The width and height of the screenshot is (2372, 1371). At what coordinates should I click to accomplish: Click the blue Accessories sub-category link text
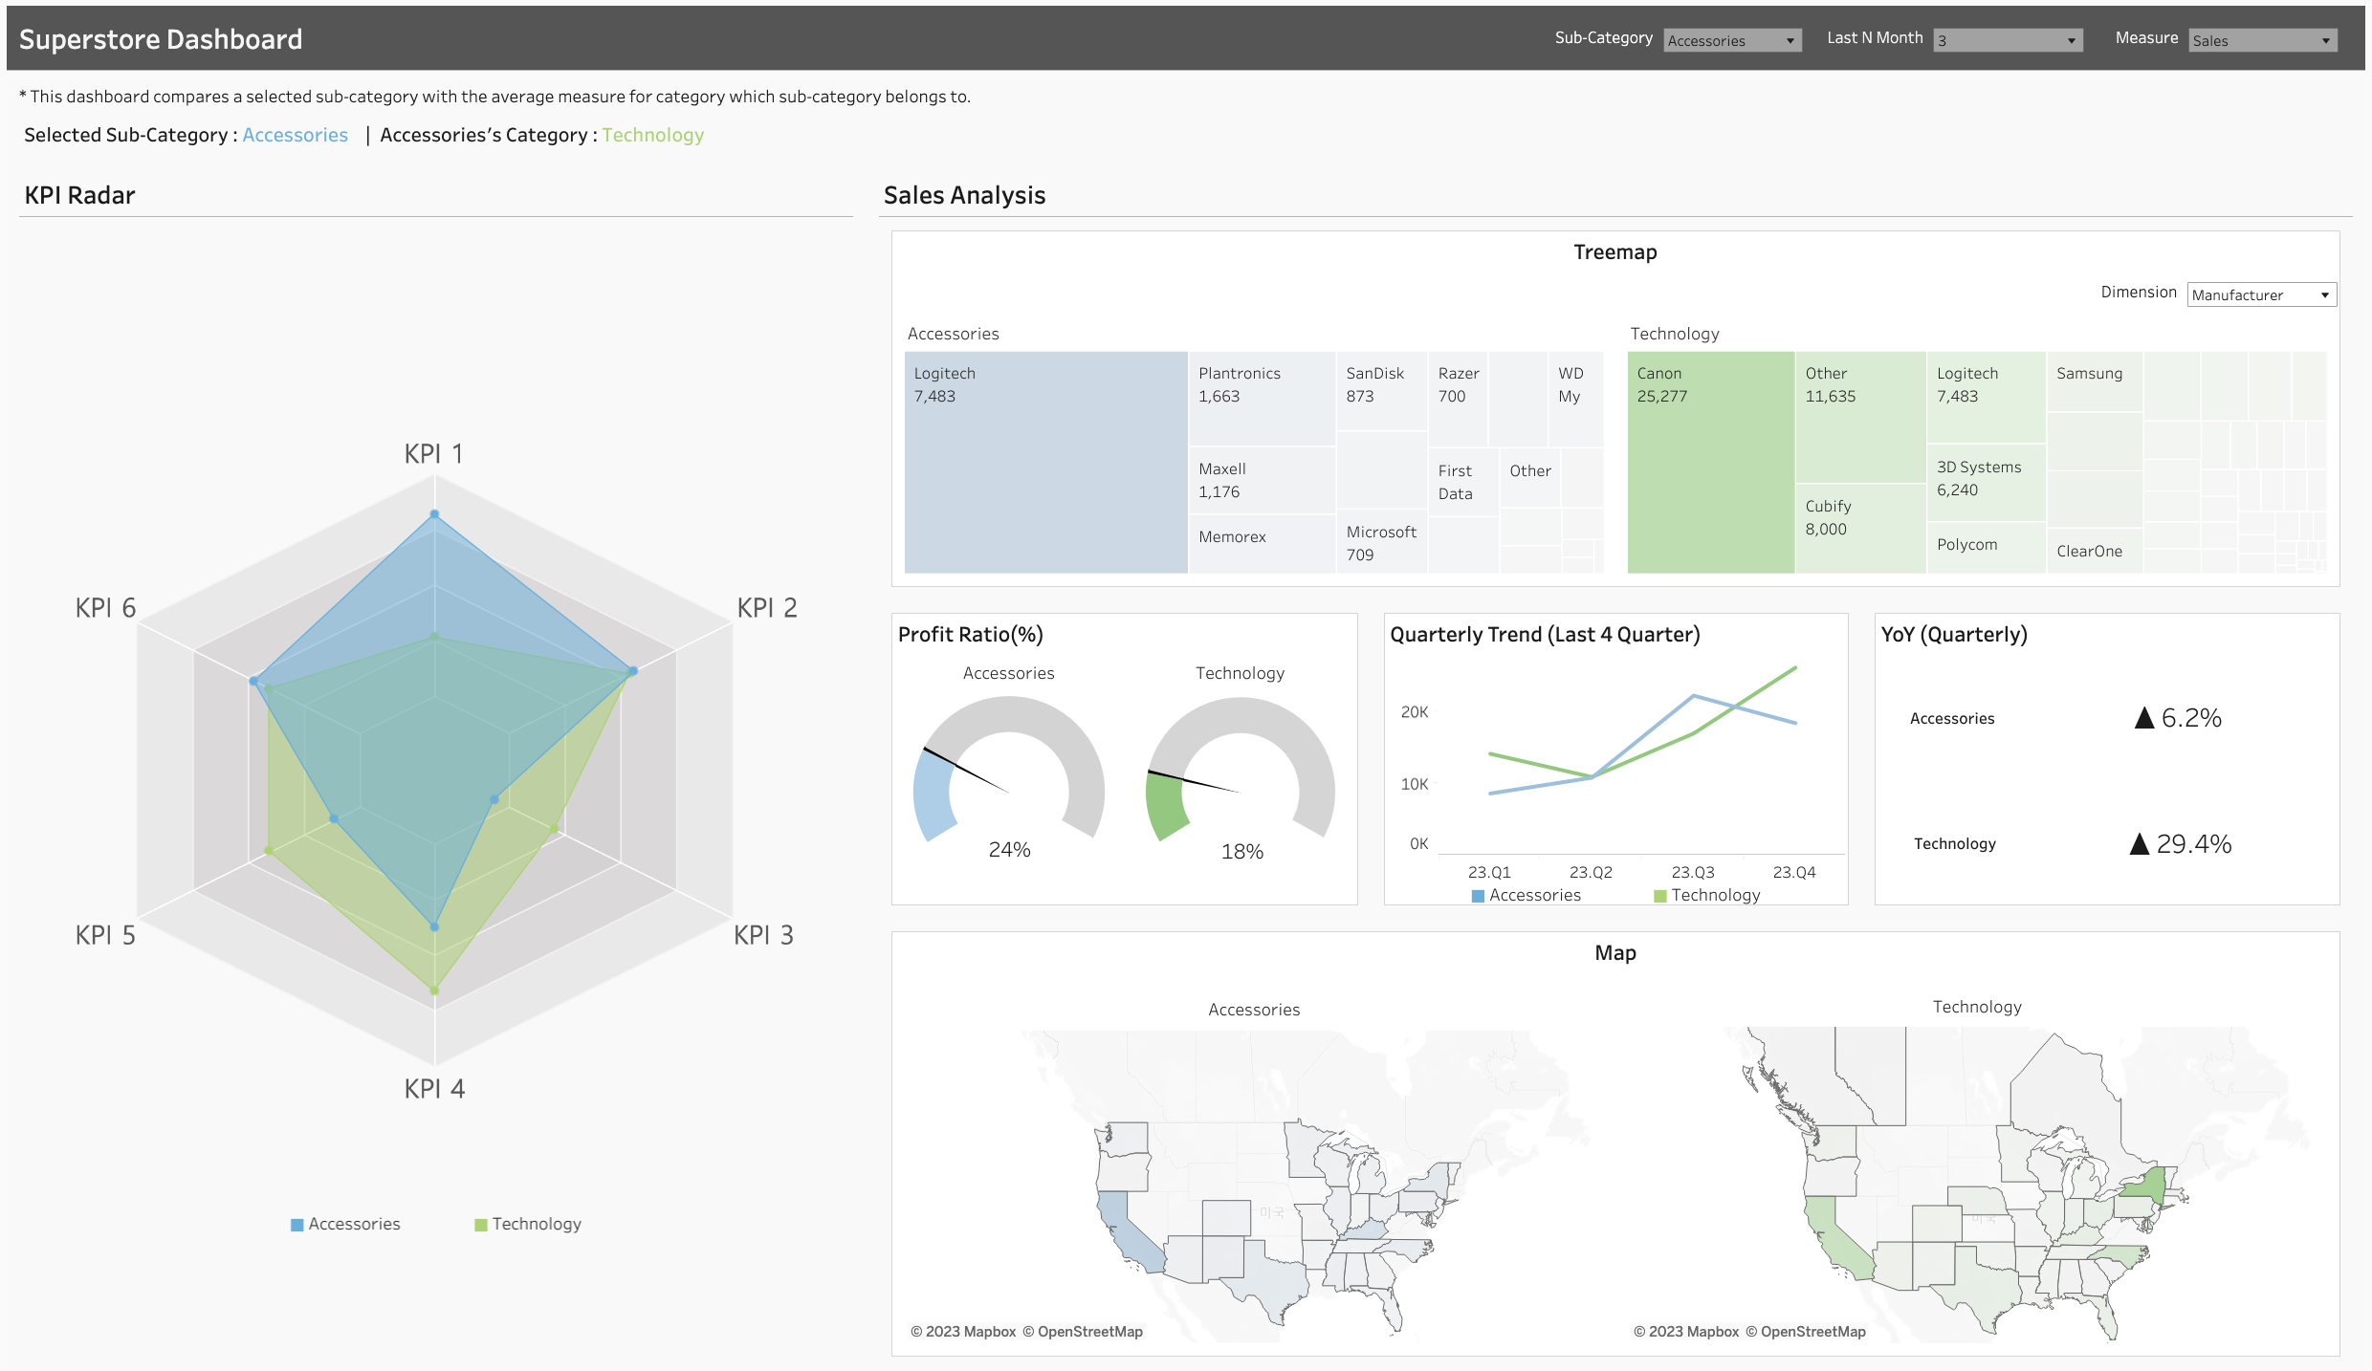(x=295, y=135)
